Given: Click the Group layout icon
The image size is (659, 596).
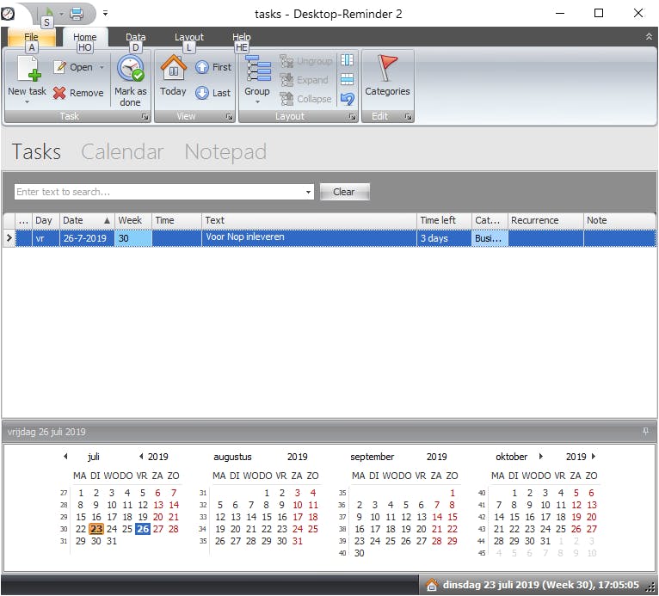Looking at the screenshot, I should [x=257, y=69].
